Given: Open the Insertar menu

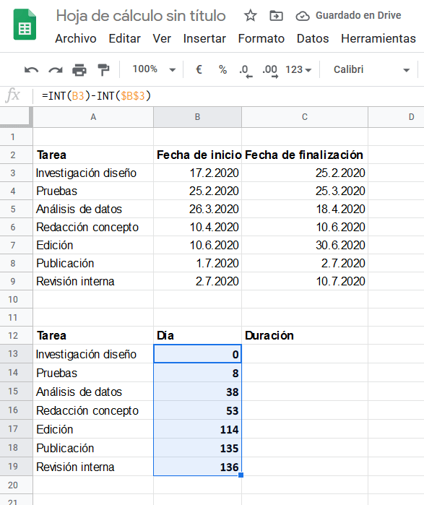Looking at the screenshot, I should 204,38.
